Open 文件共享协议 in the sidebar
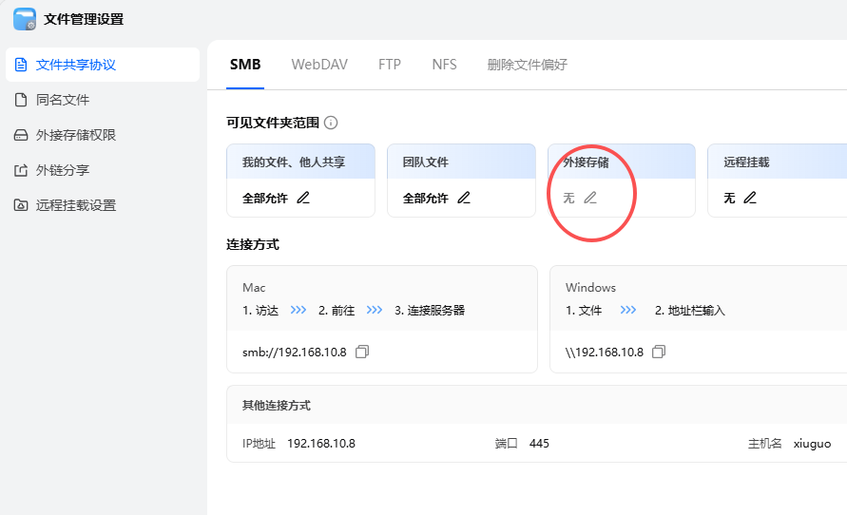Image resolution: width=847 pixels, height=515 pixels. pyautogui.click(x=75, y=65)
